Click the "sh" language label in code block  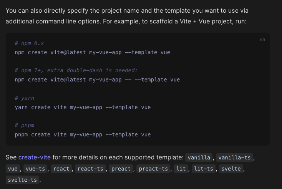262,40
